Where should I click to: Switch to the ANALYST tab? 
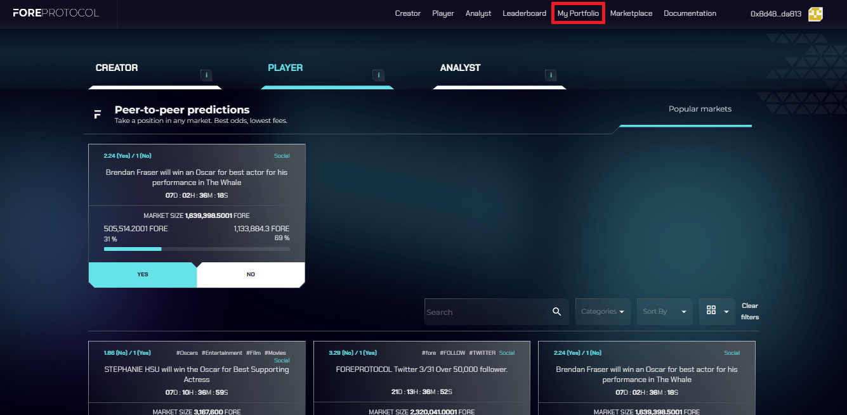click(460, 68)
